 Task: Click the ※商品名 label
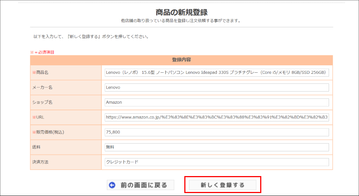coord(40,72)
